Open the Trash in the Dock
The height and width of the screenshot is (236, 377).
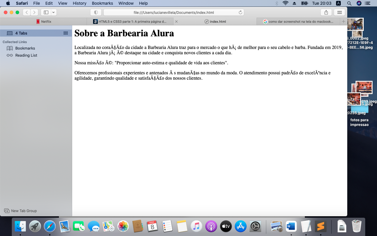click(x=357, y=227)
